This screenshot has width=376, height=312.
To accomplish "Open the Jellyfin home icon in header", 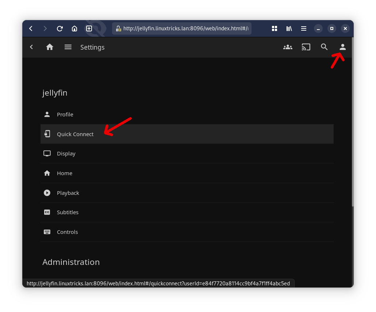I will coord(50,47).
